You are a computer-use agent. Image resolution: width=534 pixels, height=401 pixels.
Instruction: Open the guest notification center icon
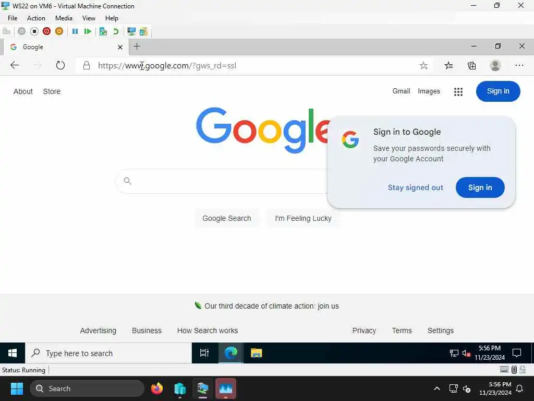click(x=517, y=353)
